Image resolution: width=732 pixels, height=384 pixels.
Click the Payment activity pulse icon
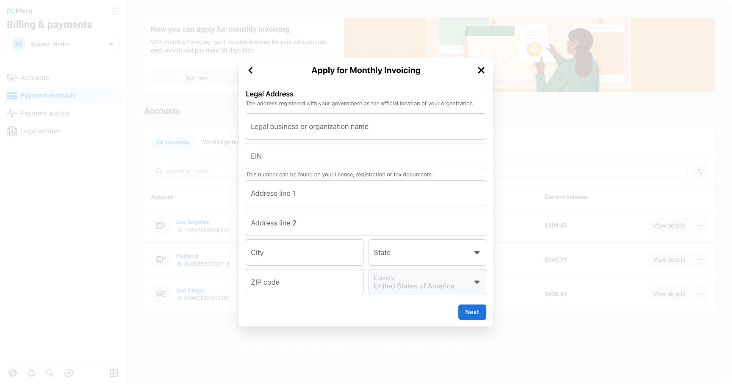pyautogui.click(x=12, y=113)
